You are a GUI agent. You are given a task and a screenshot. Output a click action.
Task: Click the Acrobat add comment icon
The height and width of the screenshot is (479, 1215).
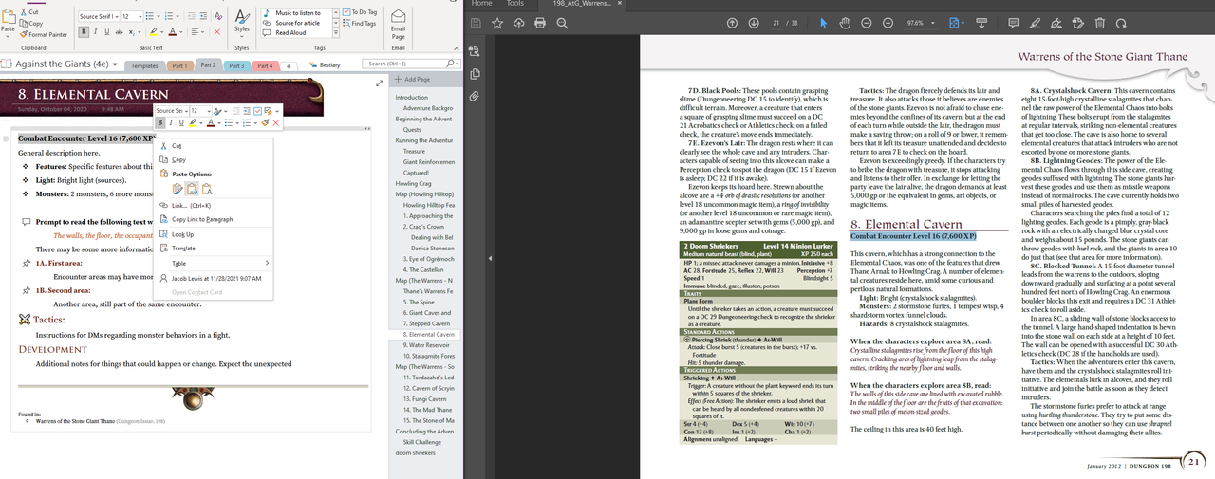(x=1014, y=23)
